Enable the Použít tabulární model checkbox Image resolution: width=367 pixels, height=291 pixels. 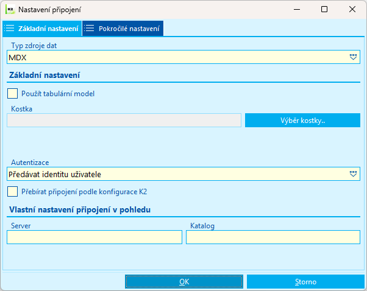click(13, 94)
